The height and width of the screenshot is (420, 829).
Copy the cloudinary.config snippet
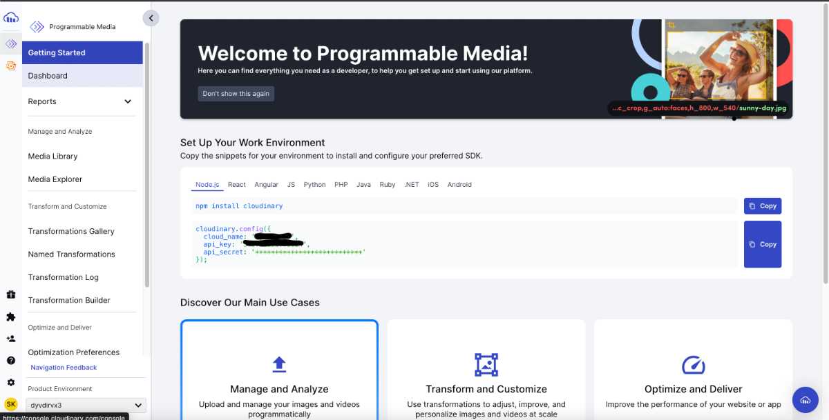click(x=763, y=244)
